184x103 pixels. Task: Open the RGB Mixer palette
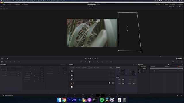[15, 62]
